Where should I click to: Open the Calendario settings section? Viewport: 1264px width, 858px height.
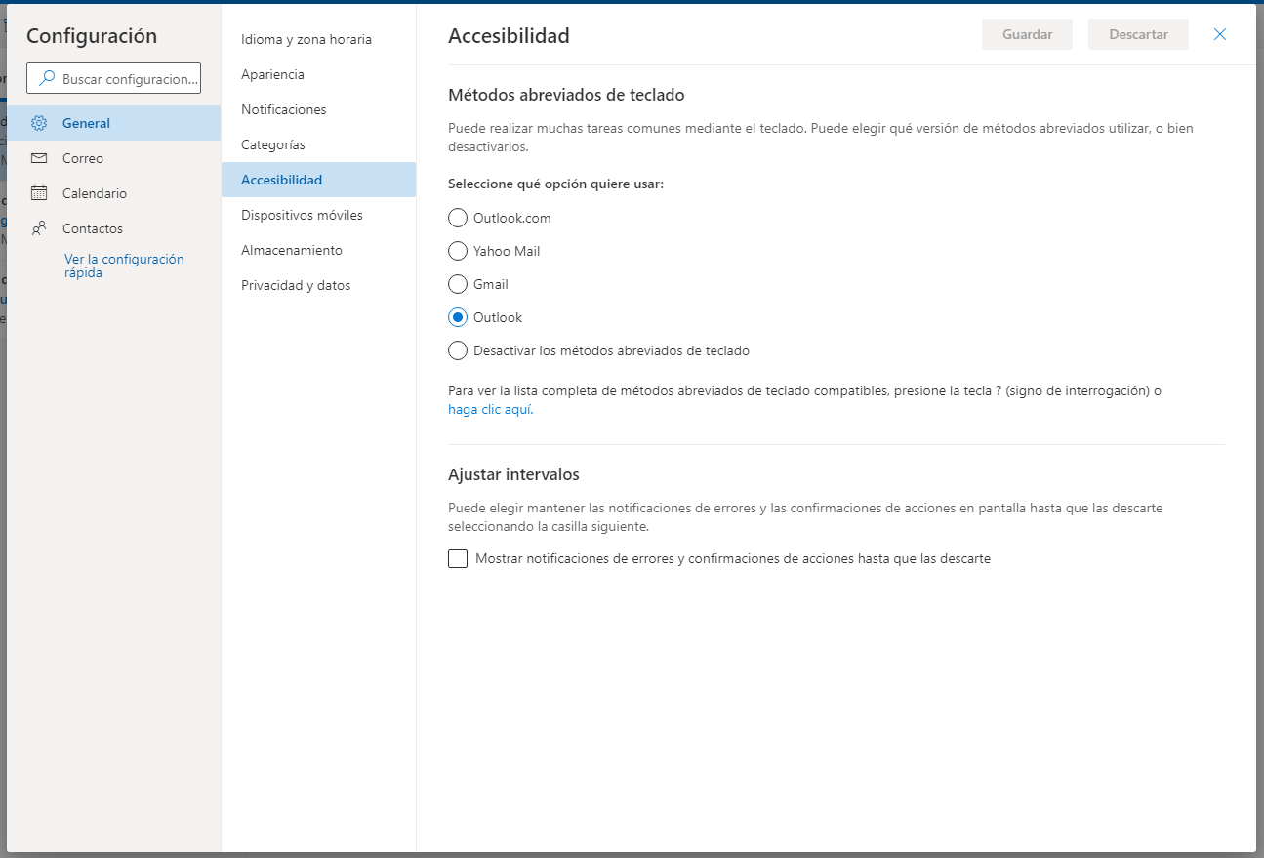[113, 193]
